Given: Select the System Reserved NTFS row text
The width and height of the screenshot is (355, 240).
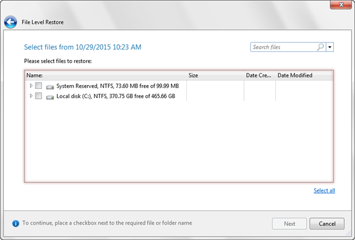Looking at the screenshot, I should pos(121,86).
